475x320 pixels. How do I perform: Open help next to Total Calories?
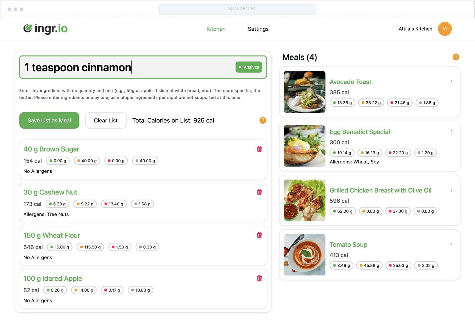[x=263, y=120]
